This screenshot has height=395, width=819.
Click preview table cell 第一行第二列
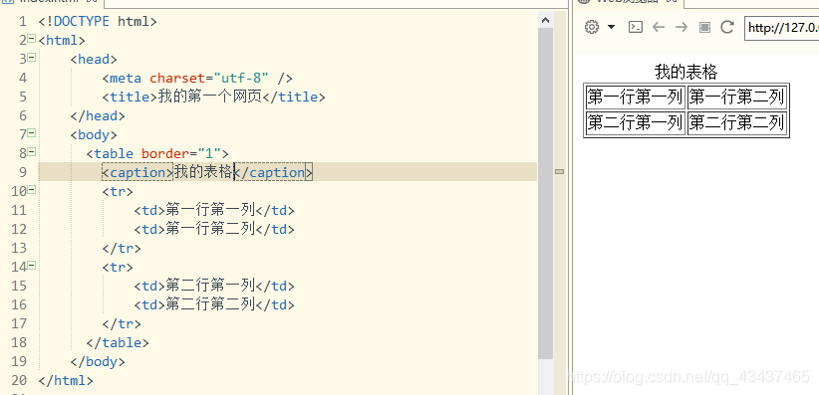tap(736, 98)
